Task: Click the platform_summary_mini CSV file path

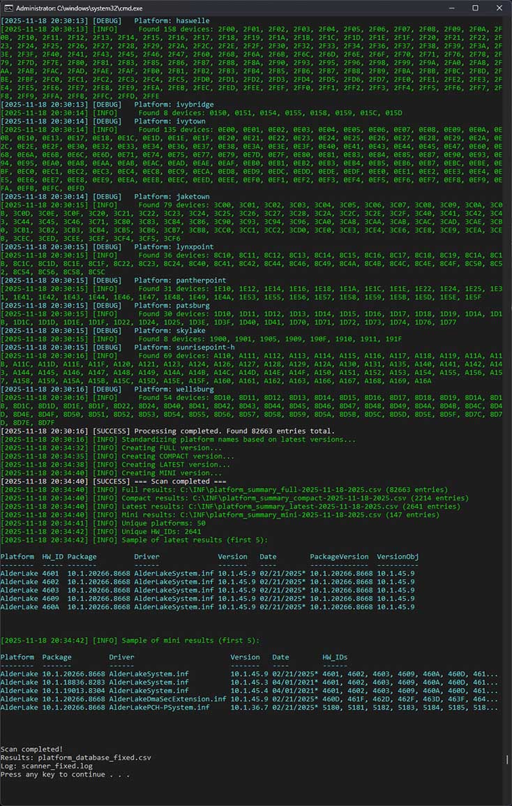Action: point(257,515)
